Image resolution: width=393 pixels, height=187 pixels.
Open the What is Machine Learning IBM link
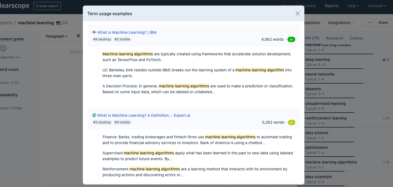(127, 32)
